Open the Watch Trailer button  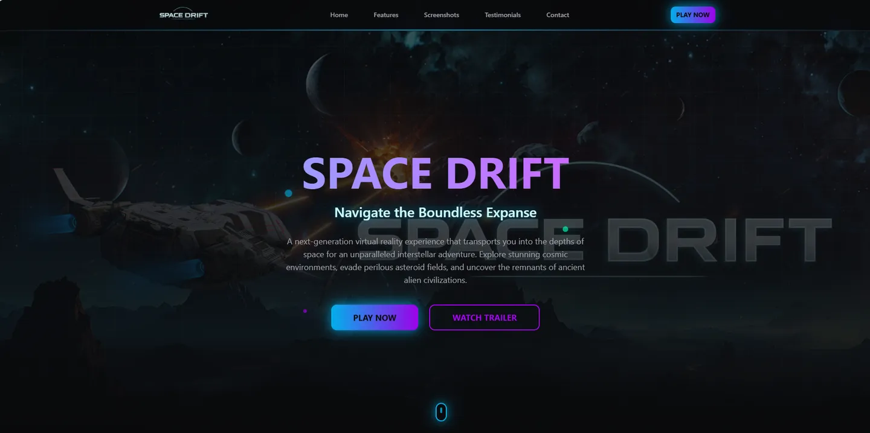point(485,318)
